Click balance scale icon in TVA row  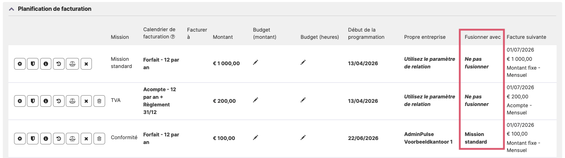coord(72,101)
